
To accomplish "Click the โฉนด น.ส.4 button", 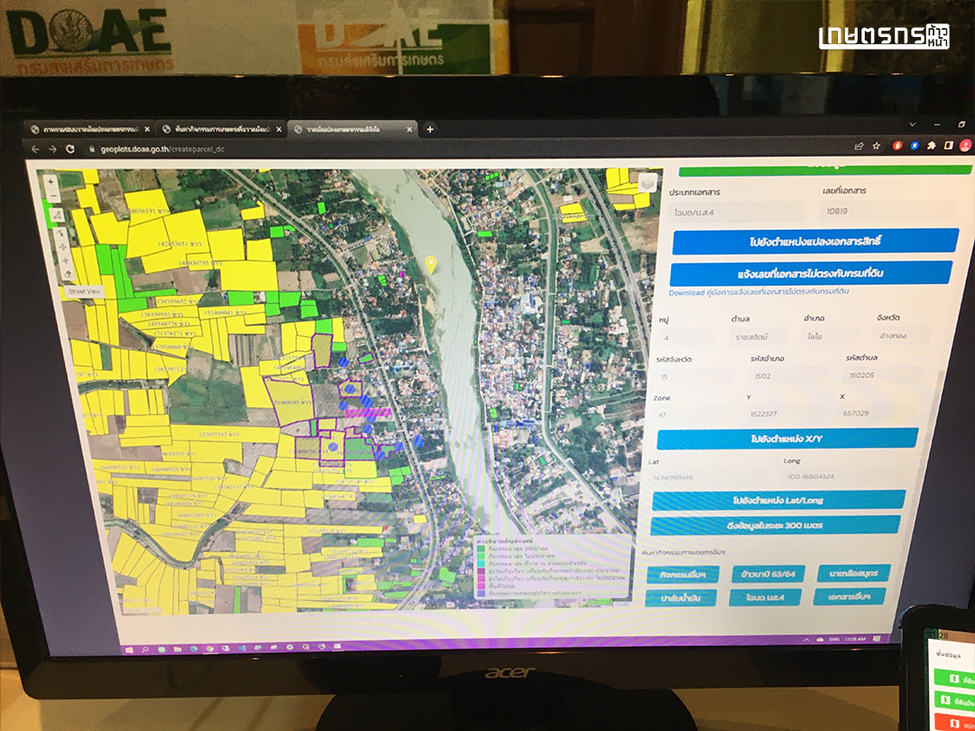I will (766, 598).
